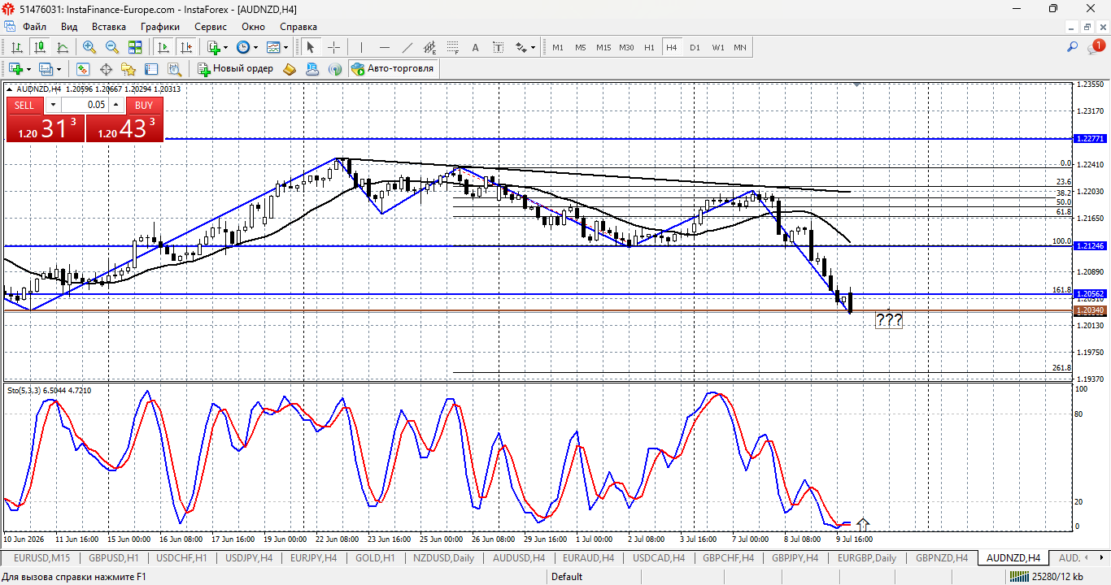Viewport: 1111px width, 585px height.
Task: Select the horizontal line drawing tool
Action: coord(385,47)
